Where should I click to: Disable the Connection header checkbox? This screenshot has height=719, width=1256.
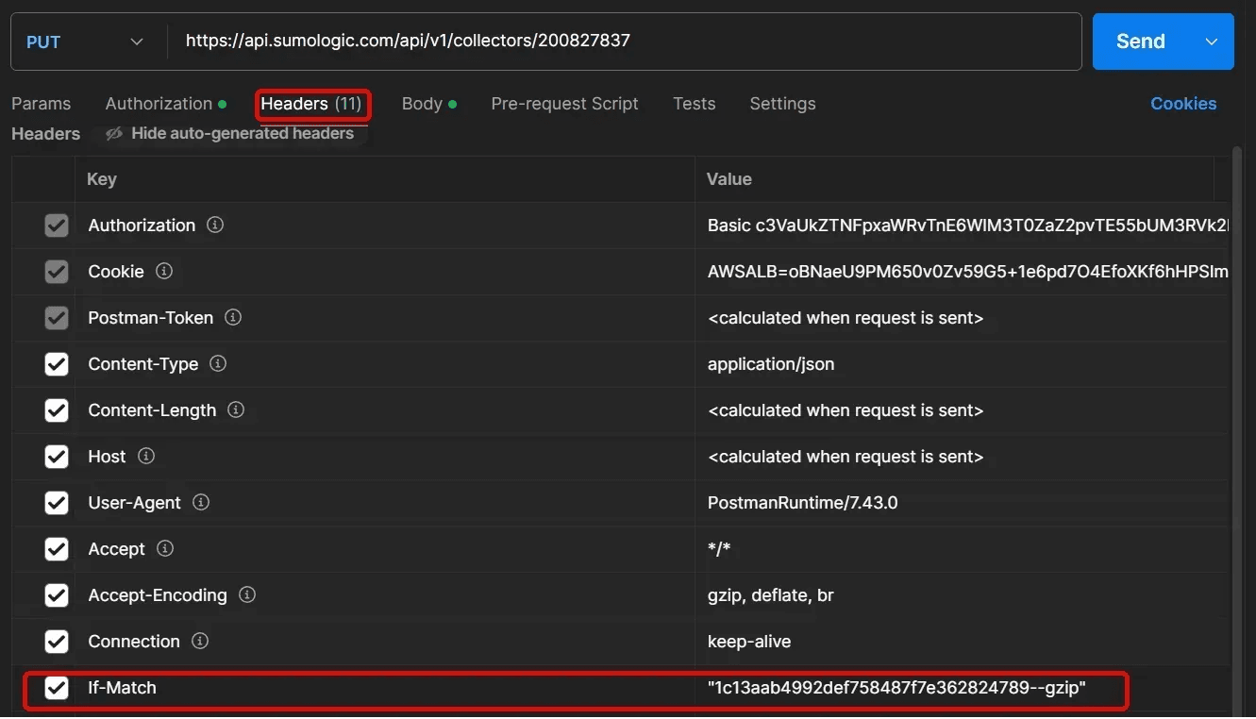[x=57, y=642]
